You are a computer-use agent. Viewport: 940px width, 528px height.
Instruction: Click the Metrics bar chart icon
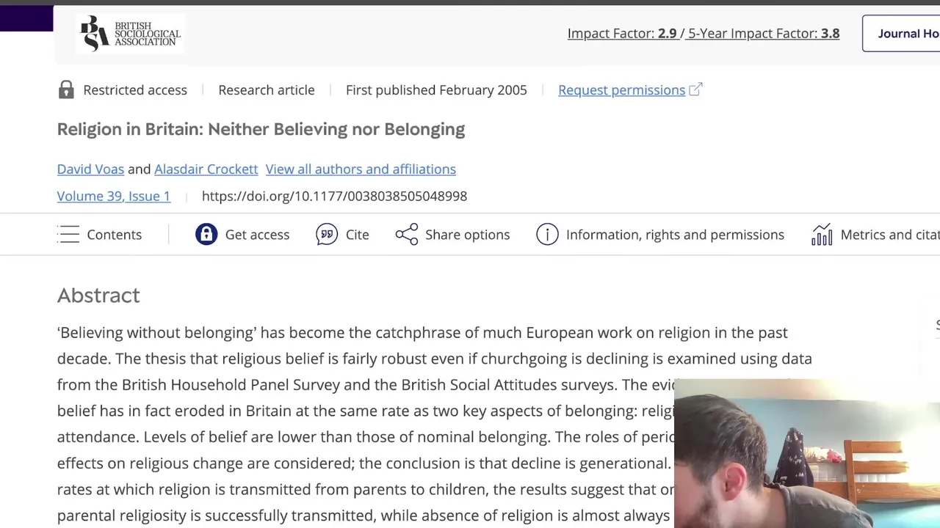pyautogui.click(x=822, y=235)
